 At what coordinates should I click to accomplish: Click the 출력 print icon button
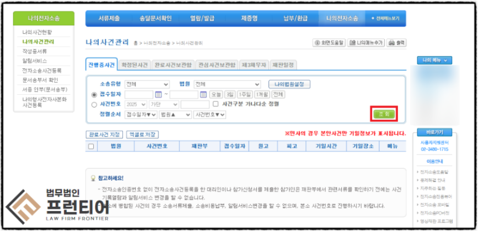point(396,42)
